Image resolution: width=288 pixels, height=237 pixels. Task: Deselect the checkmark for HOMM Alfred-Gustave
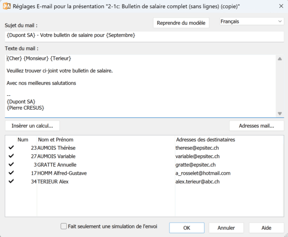coord(11,173)
